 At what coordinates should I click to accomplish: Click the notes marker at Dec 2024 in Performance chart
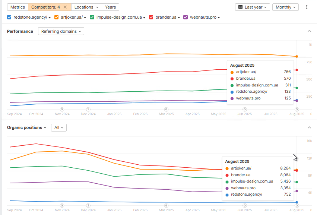click(x=88, y=109)
